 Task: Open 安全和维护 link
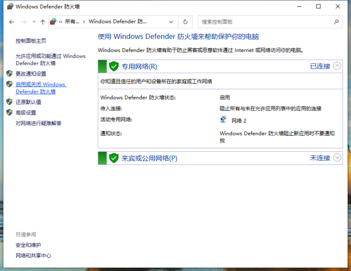[x=28, y=245]
